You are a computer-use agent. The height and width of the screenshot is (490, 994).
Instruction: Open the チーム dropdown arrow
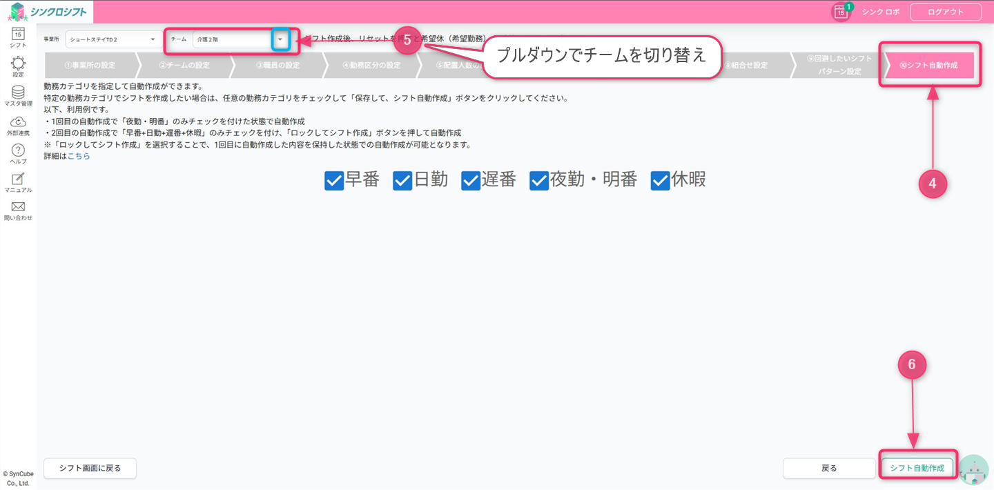coord(280,39)
